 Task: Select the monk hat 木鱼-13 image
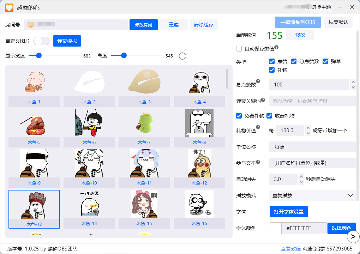point(34,205)
